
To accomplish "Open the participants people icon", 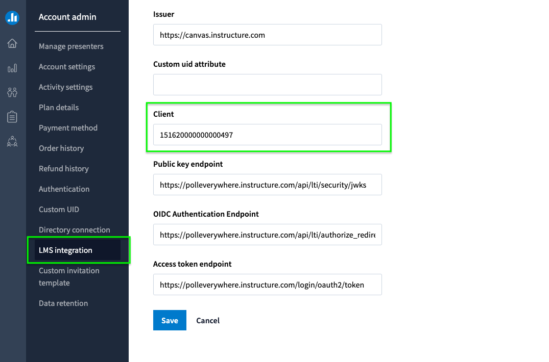I will 12,92.
